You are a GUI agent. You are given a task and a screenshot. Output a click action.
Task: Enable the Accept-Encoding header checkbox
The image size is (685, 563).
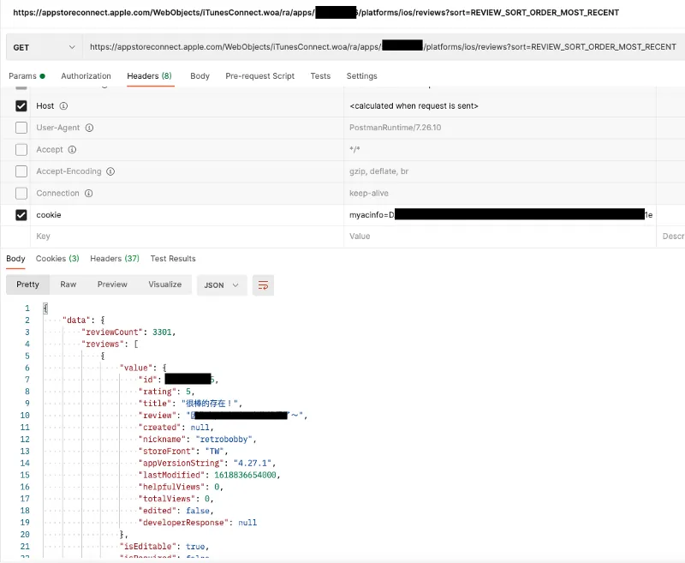(21, 171)
